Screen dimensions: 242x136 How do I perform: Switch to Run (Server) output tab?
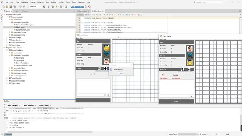[13, 105]
